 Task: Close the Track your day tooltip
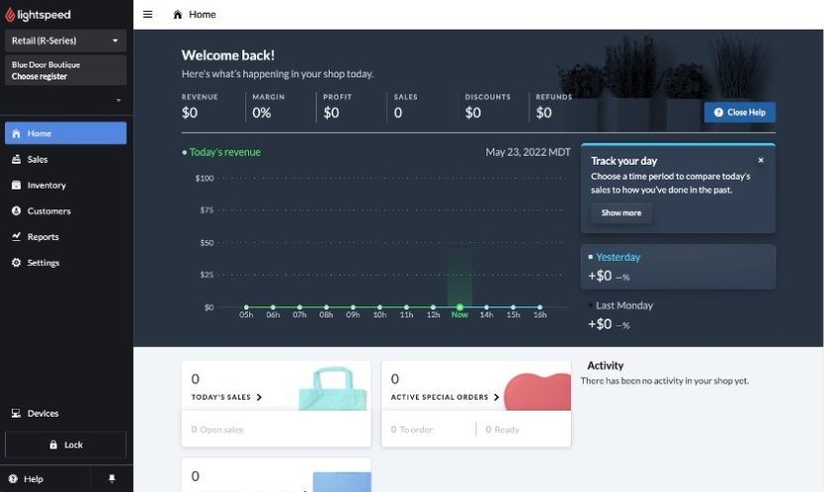(x=760, y=160)
